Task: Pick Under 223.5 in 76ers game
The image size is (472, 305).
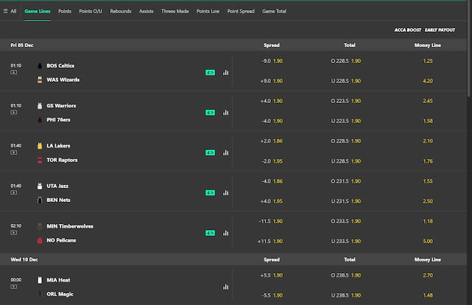Action: point(346,121)
